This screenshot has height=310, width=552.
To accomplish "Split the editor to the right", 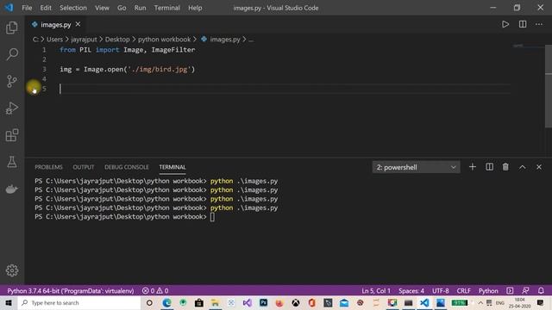I will pos(523,24).
